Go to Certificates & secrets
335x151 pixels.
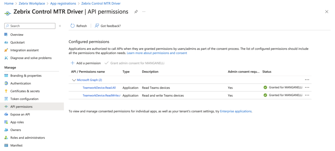pyautogui.click(x=25, y=91)
